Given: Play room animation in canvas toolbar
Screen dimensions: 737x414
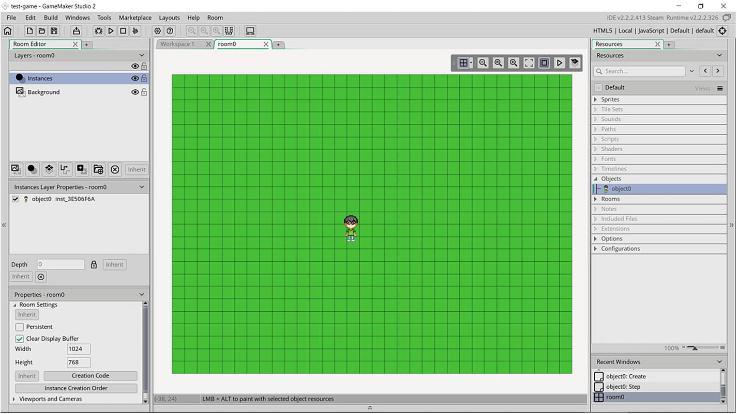Looking at the screenshot, I should click(x=560, y=63).
